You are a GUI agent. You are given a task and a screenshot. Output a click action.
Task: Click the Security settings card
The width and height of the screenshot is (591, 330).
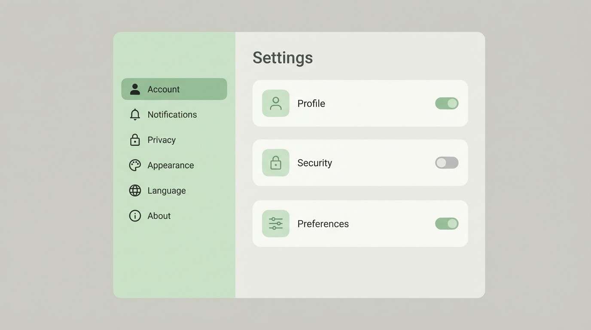pyautogui.click(x=360, y=162)
